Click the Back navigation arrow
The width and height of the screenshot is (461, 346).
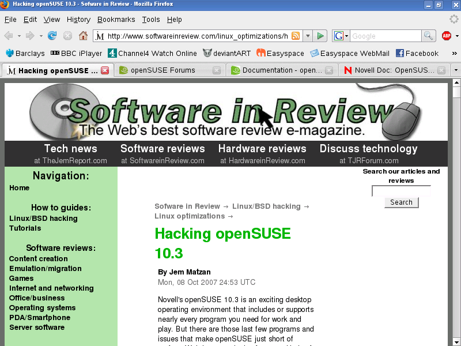(x=9, y=36)
